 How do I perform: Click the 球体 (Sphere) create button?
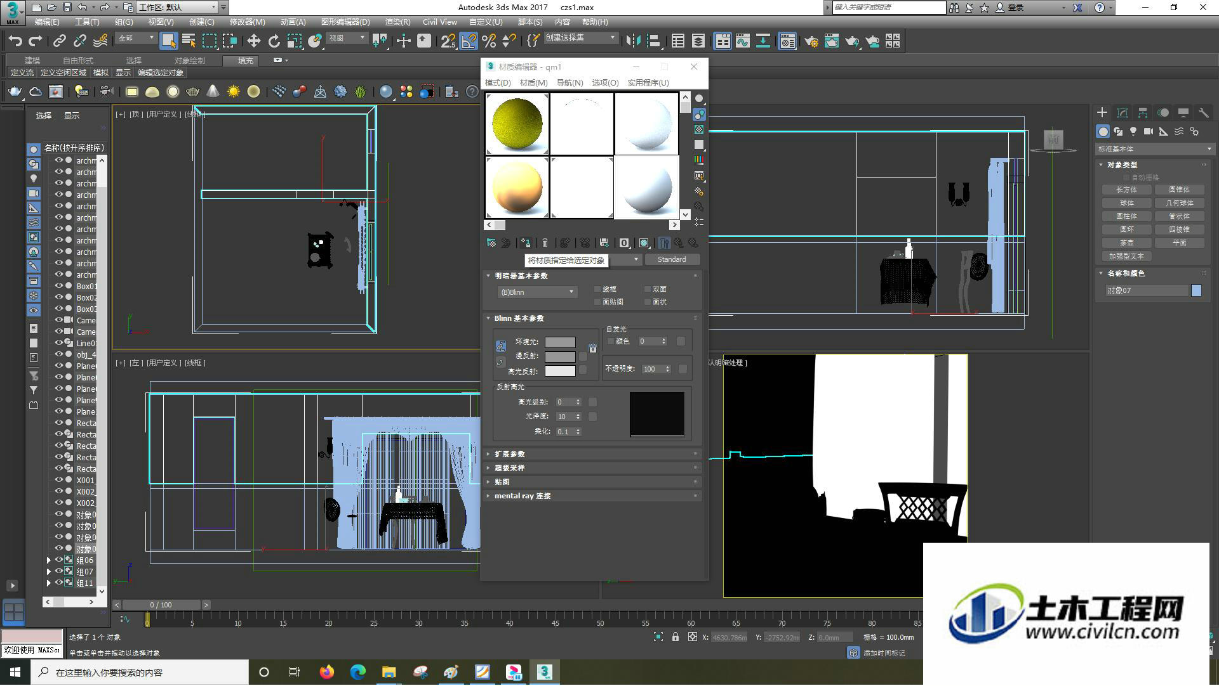(1126, 204)
